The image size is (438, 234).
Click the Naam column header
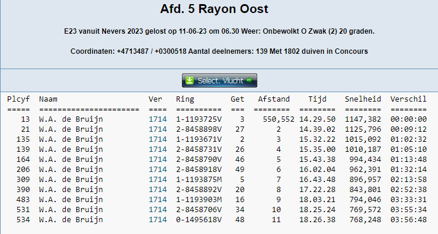pos(48,99)
